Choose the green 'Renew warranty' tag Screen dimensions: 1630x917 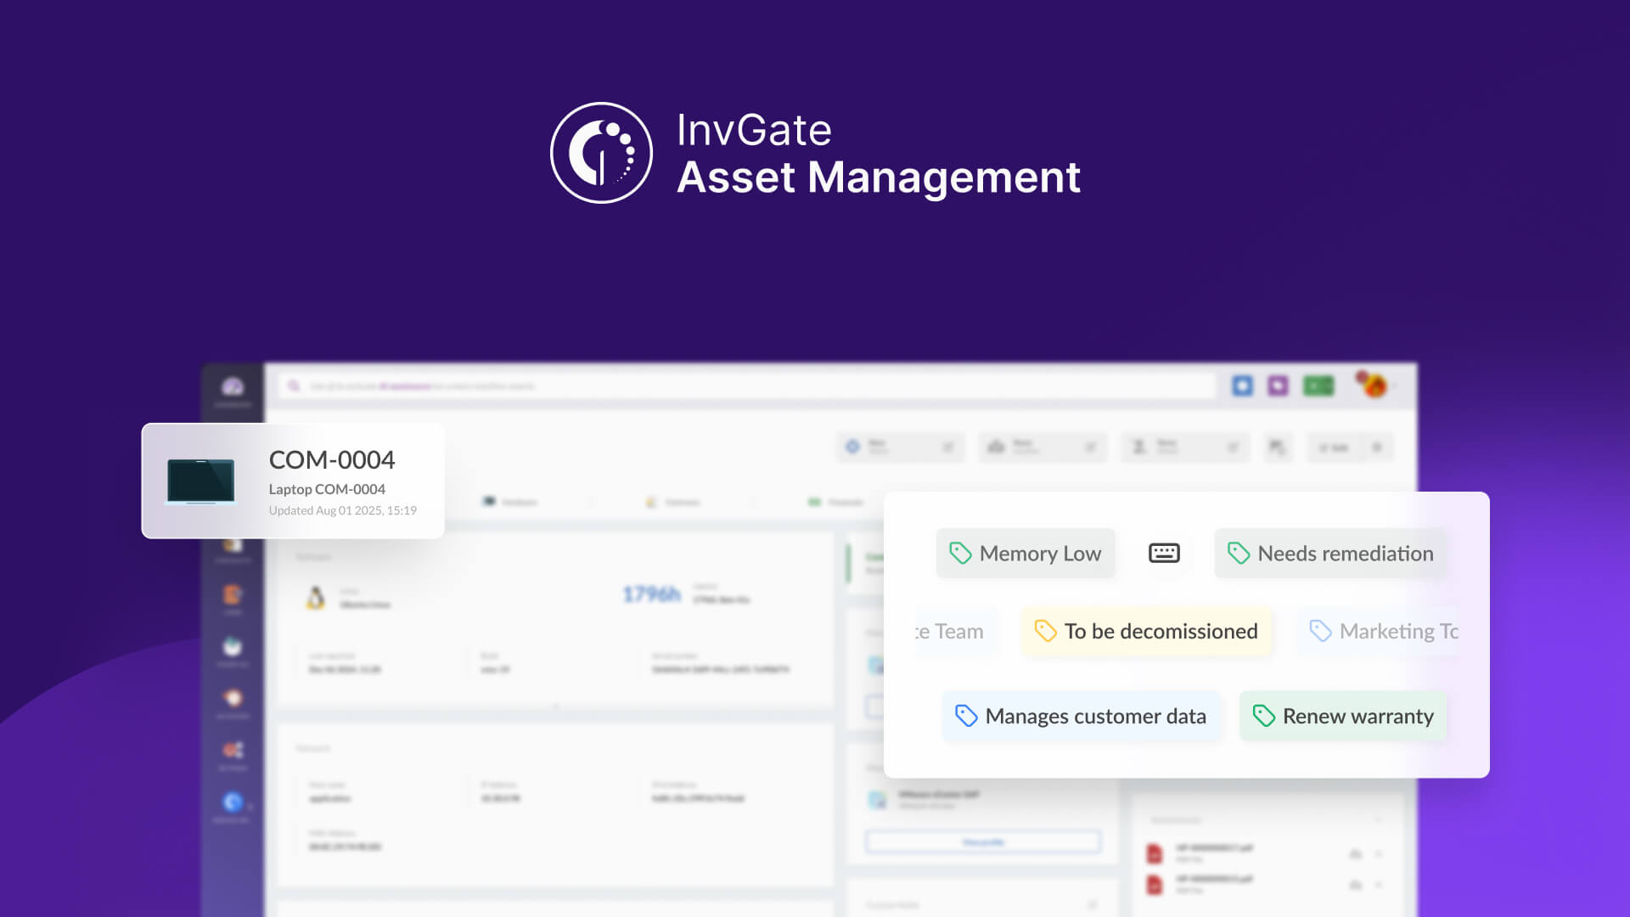pos(1343,716)
